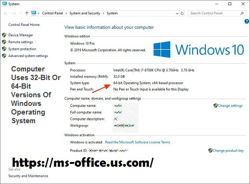This screenshot has width=250, height=184.
Task: Click Change settings link
Action: pyautogui.click(x=230, y=105)
